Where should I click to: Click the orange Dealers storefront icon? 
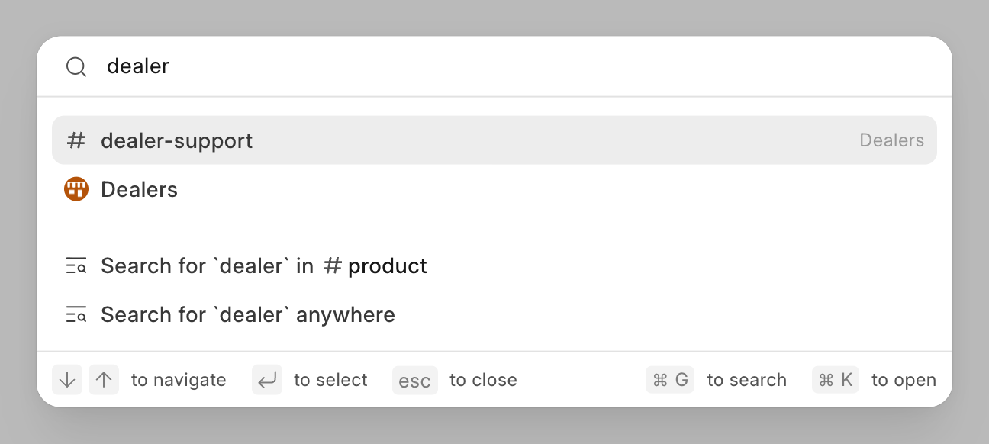click(x=76, y=189)
